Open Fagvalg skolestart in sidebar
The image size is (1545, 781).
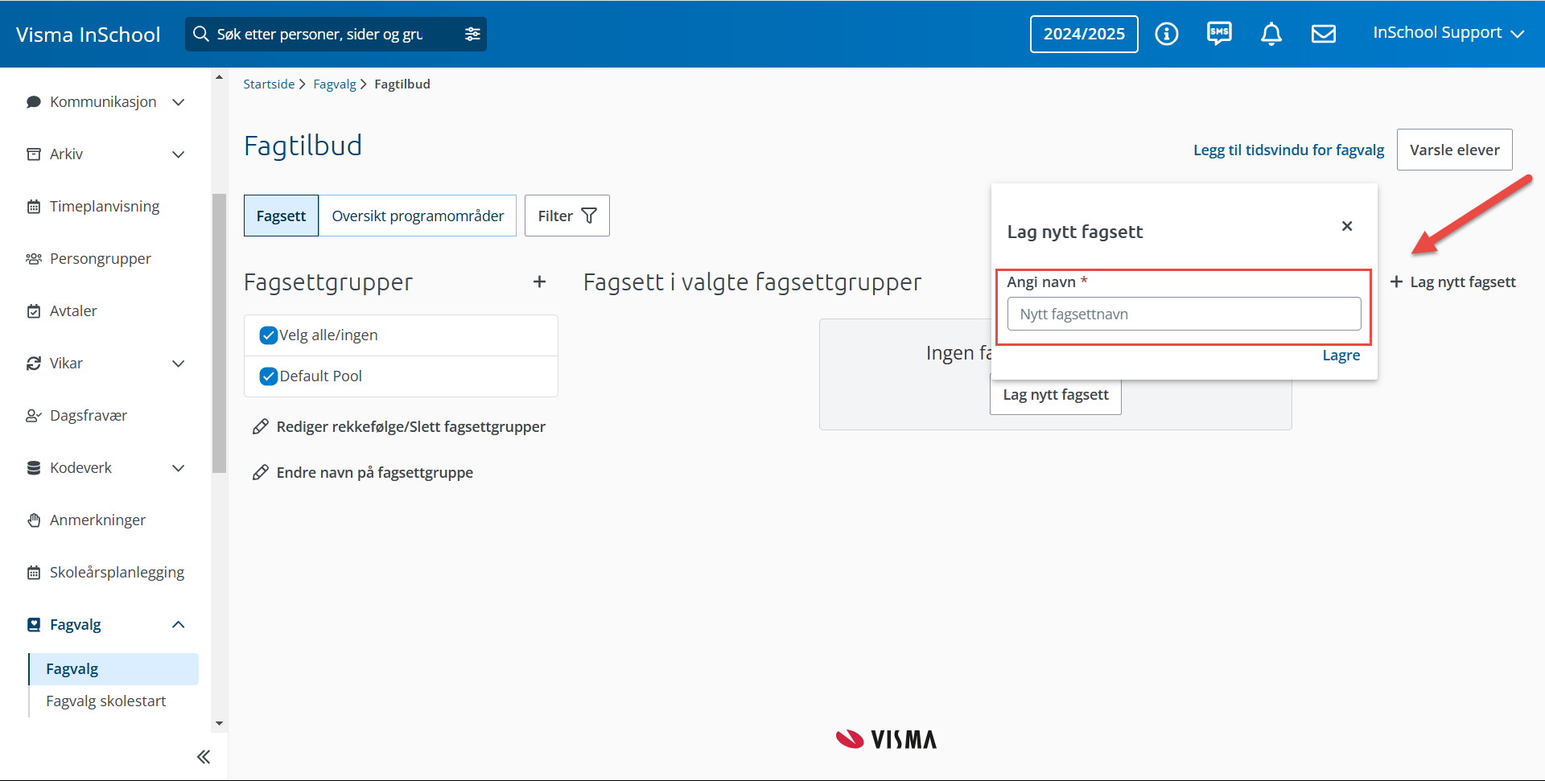(106, 701)
